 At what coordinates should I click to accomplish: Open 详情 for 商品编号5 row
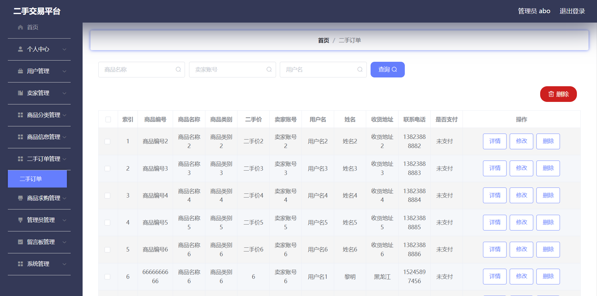click(x=495, y=222)
